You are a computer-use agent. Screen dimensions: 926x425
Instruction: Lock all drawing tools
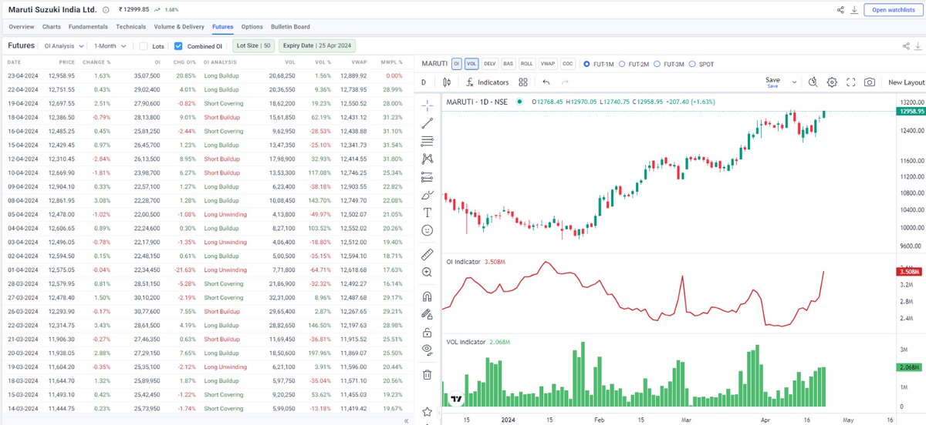tap(428, 333)
